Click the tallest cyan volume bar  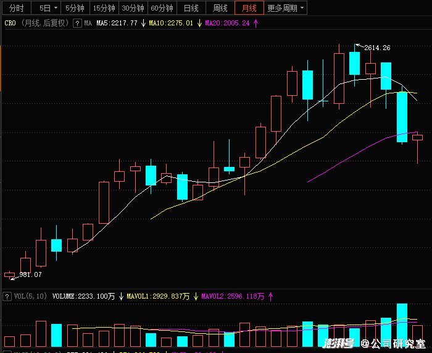402,325
